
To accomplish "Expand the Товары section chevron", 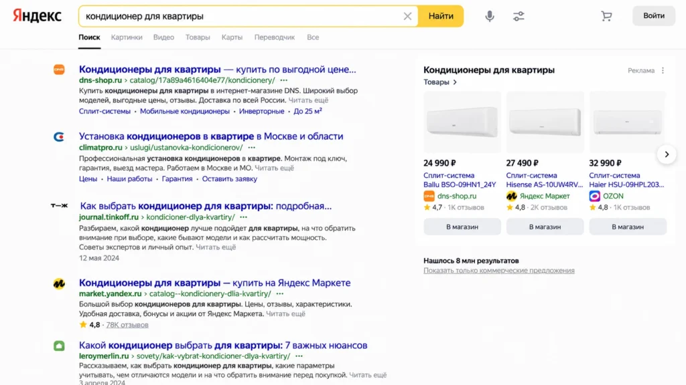I will coord(455,82).
